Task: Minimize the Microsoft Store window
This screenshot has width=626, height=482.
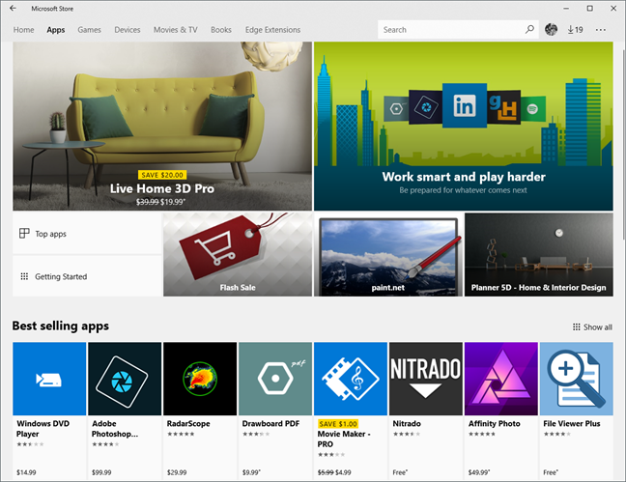Action: 566,9
